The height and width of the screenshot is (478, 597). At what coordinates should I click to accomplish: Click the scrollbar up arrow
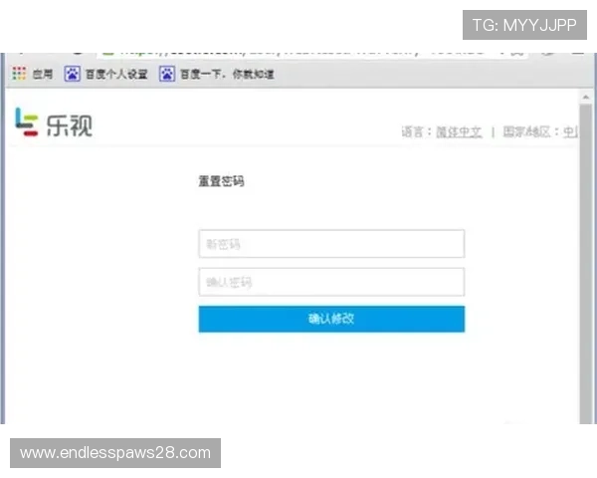586,98
